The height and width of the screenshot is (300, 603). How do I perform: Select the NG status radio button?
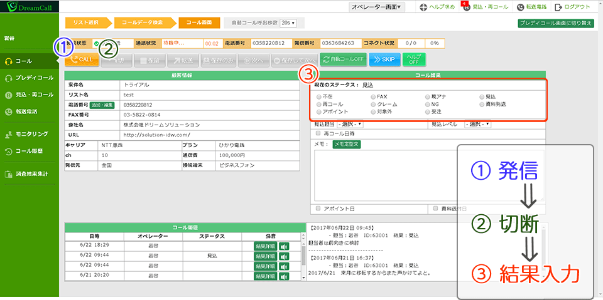(427, 104)
